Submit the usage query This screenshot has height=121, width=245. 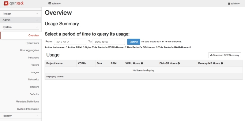click(134, 42)
